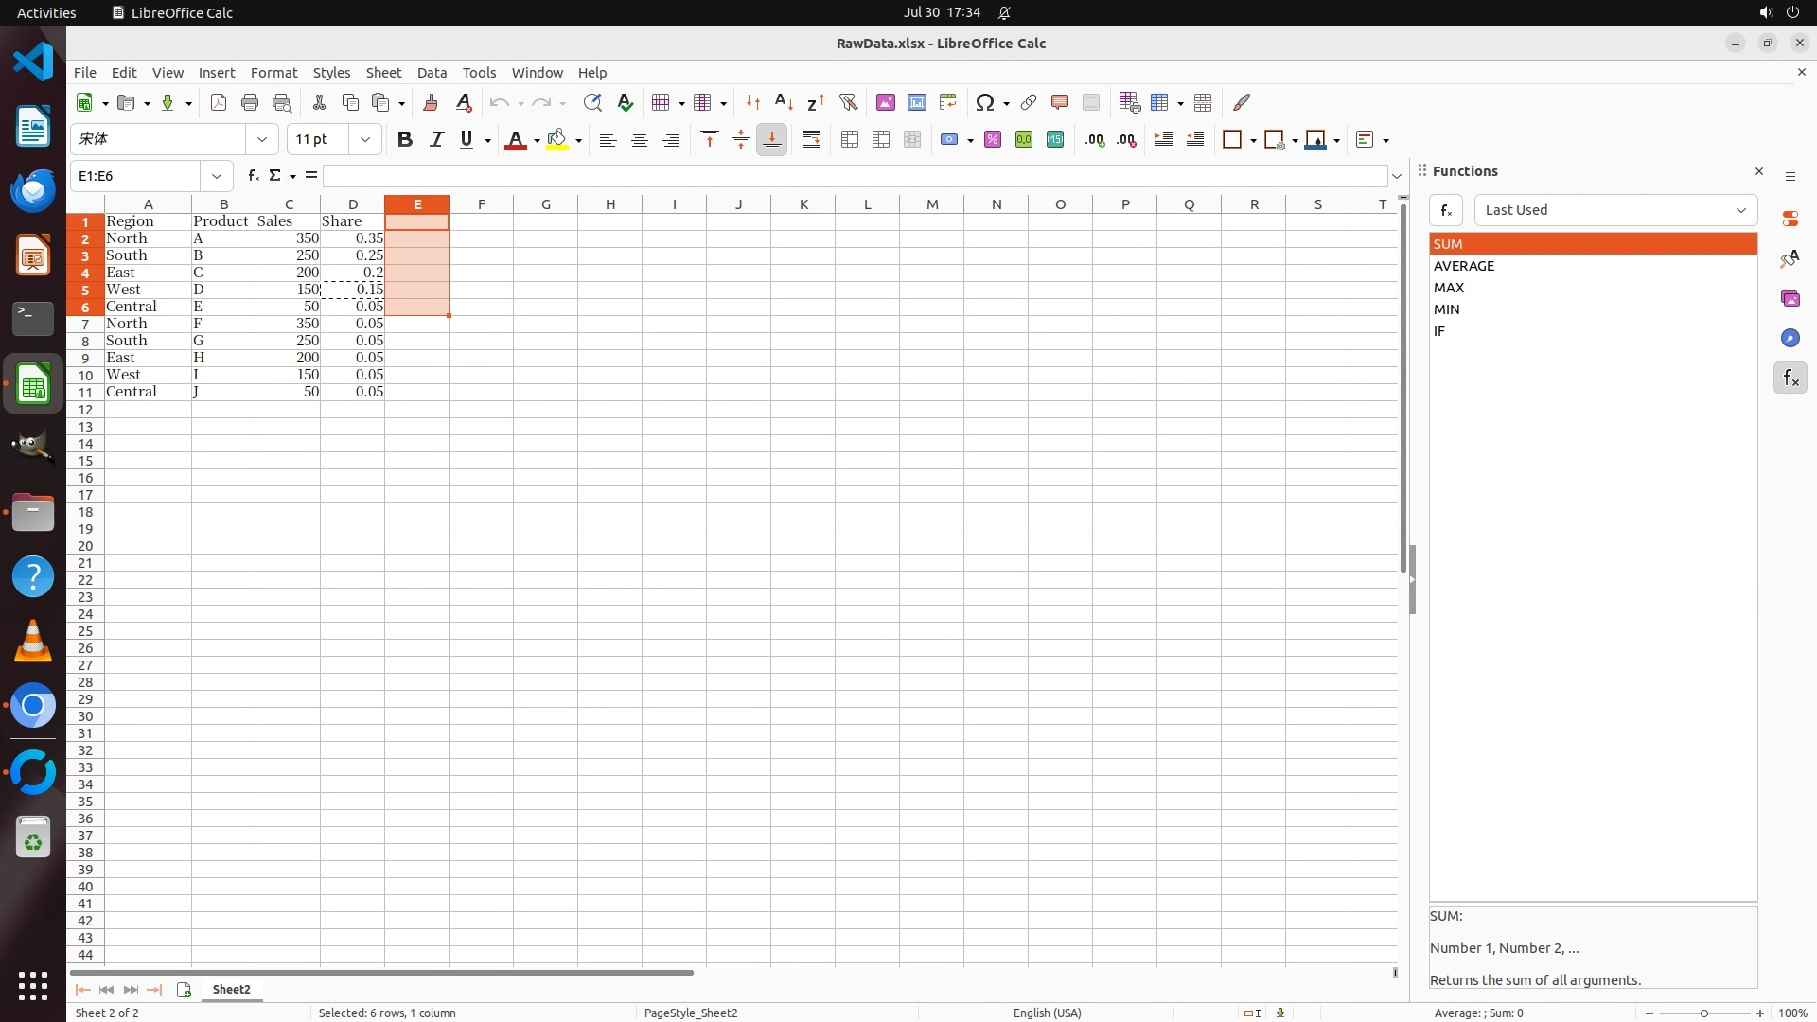
Task: Click column header G
Action: click(x=546, y=204)
